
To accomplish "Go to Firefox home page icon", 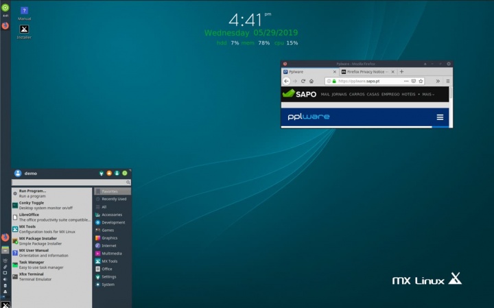I will tap(311, 81).
